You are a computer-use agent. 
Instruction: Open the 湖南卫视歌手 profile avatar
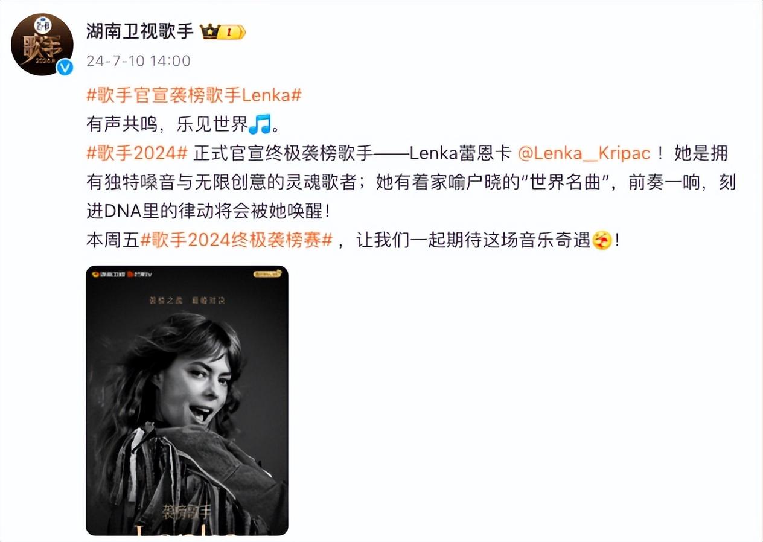[42, 45]
